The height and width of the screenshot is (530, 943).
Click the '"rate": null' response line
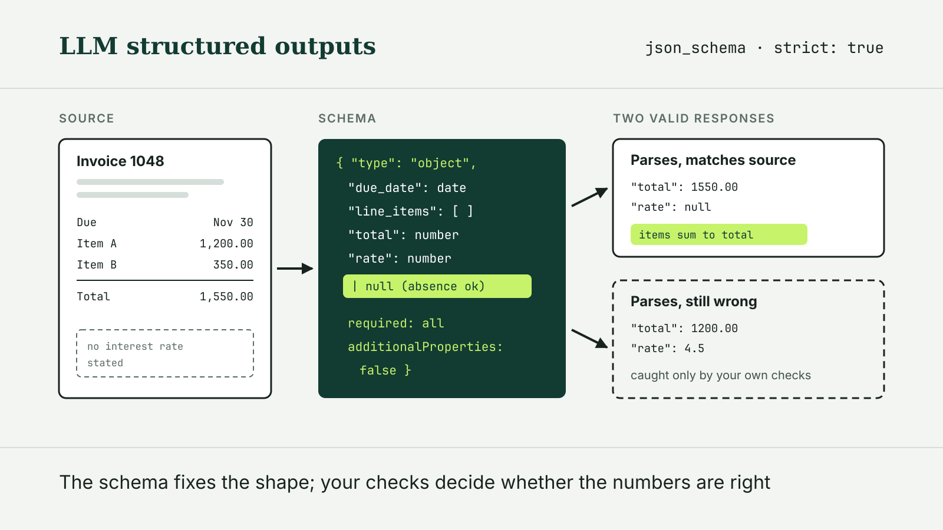click(671, 207)
